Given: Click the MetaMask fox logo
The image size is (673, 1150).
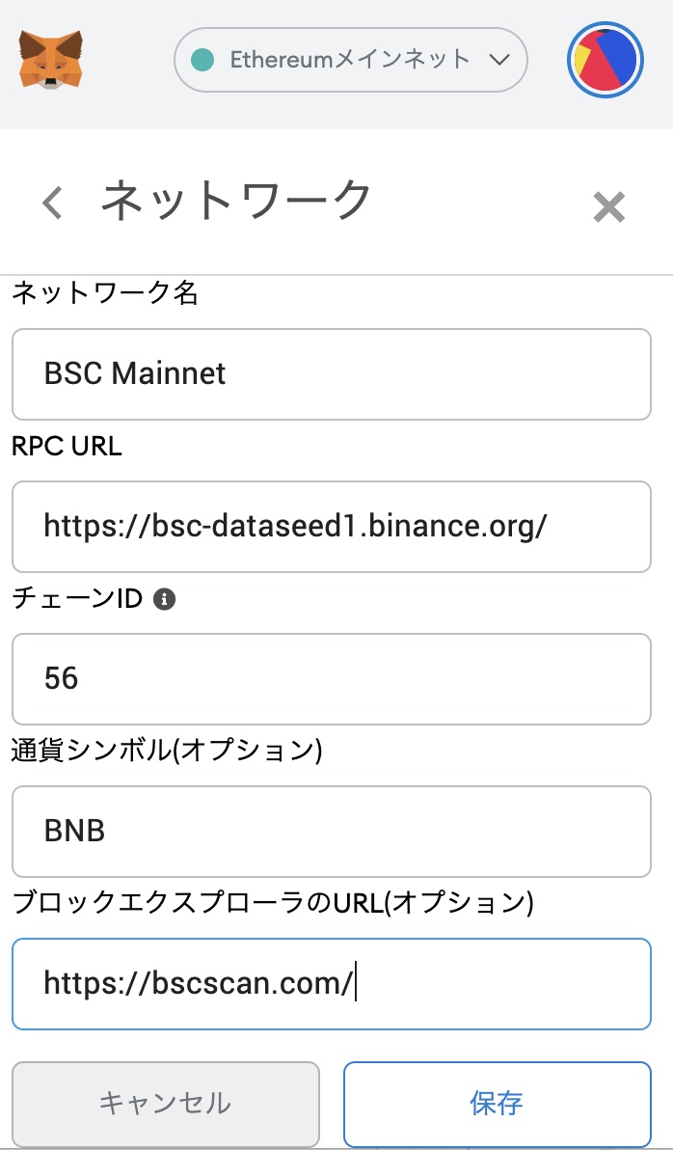Looking at the screenshot, I should pyautogui.click(x=50, y=60).
